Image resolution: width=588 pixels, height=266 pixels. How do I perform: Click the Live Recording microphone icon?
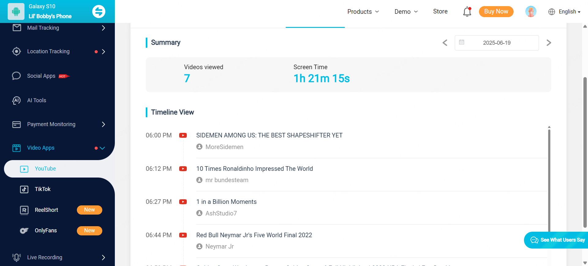(x=17, y=257)
